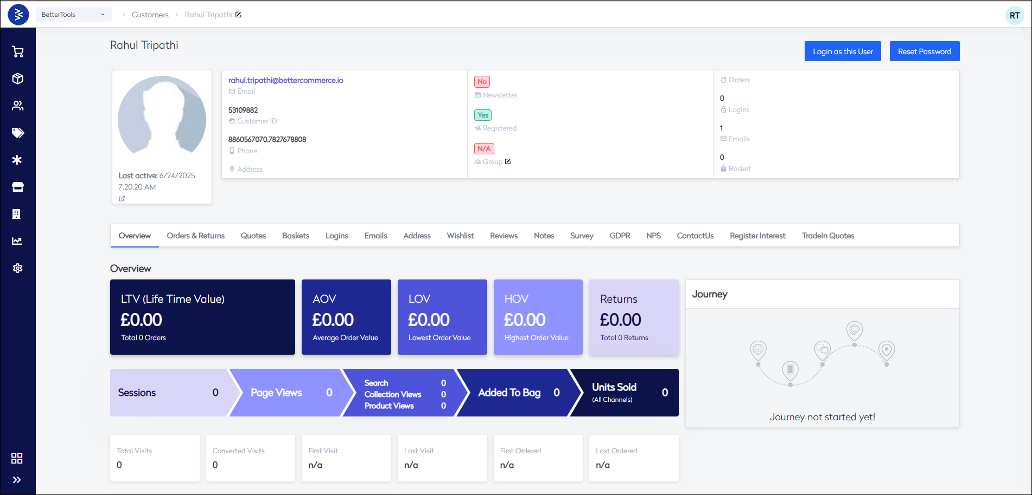This screenshot has width=1032, height=495.
Task: Switch to the Orders & Returns tab
Action: [195, 236]
